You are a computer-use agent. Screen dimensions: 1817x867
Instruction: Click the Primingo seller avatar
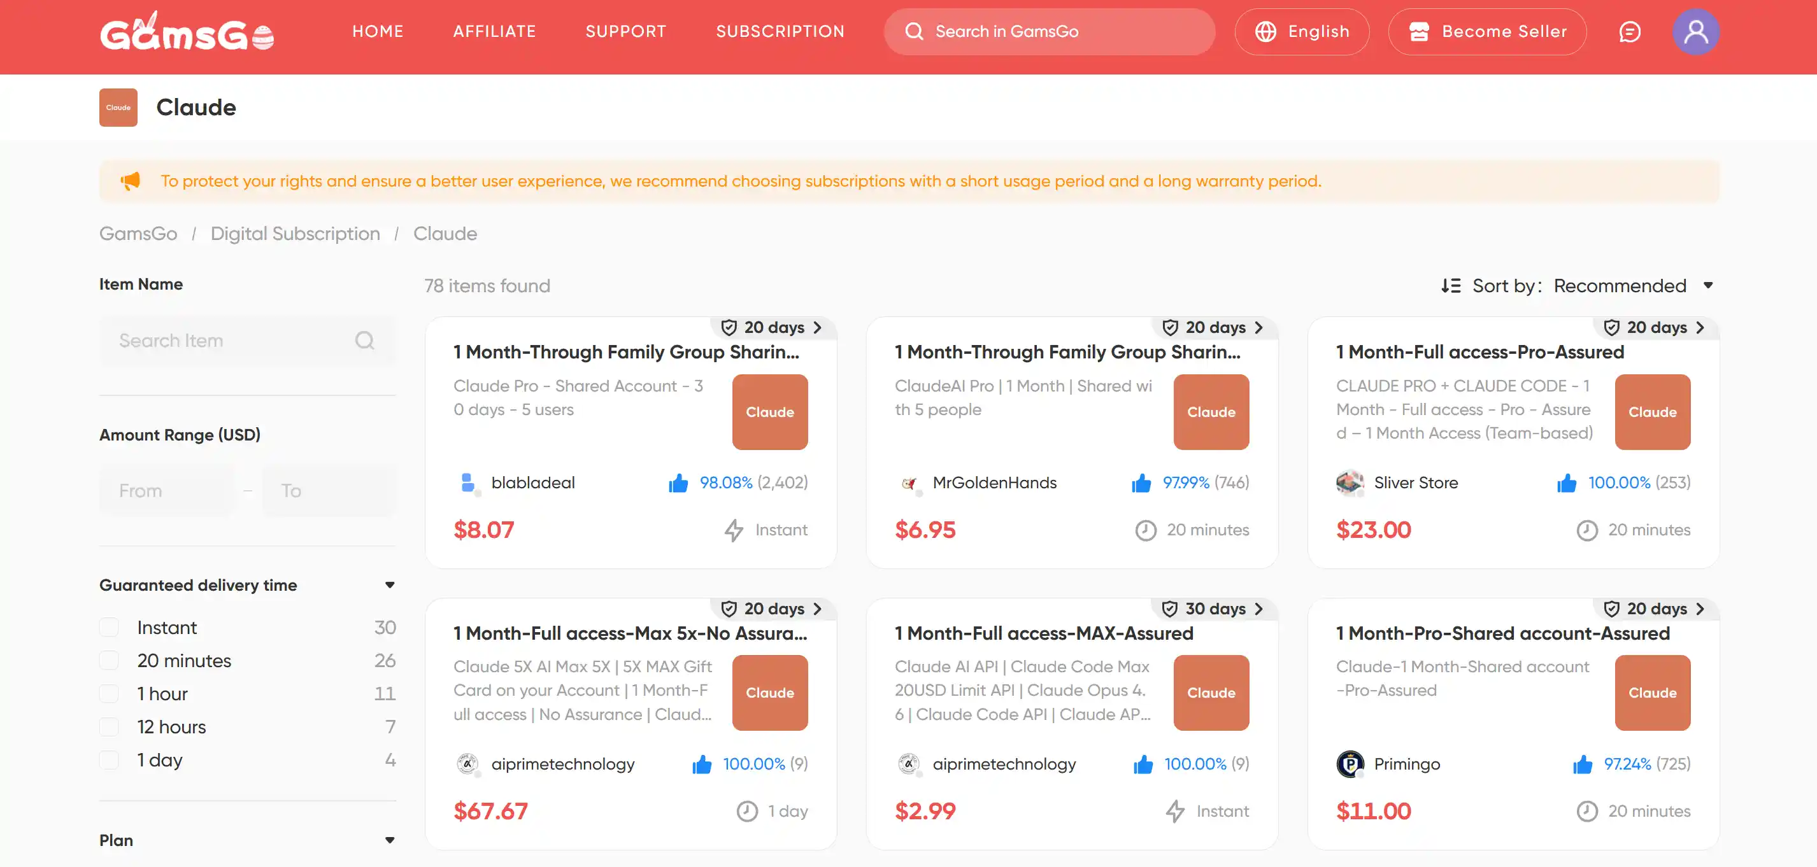(1350, 764)
